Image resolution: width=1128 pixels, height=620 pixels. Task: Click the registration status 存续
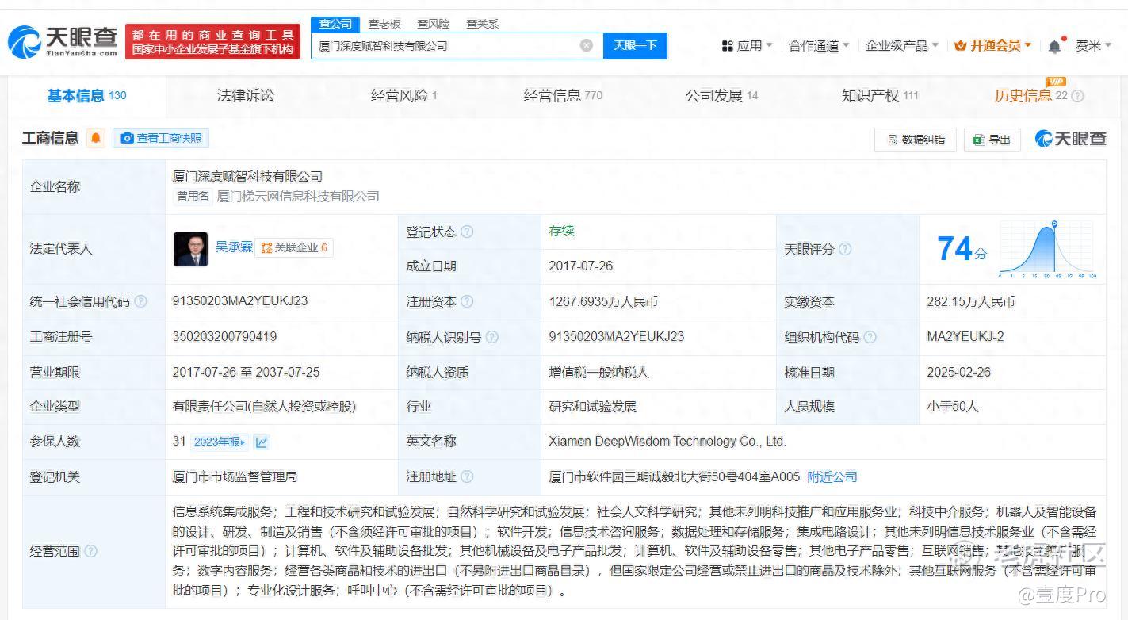point(561,231)
